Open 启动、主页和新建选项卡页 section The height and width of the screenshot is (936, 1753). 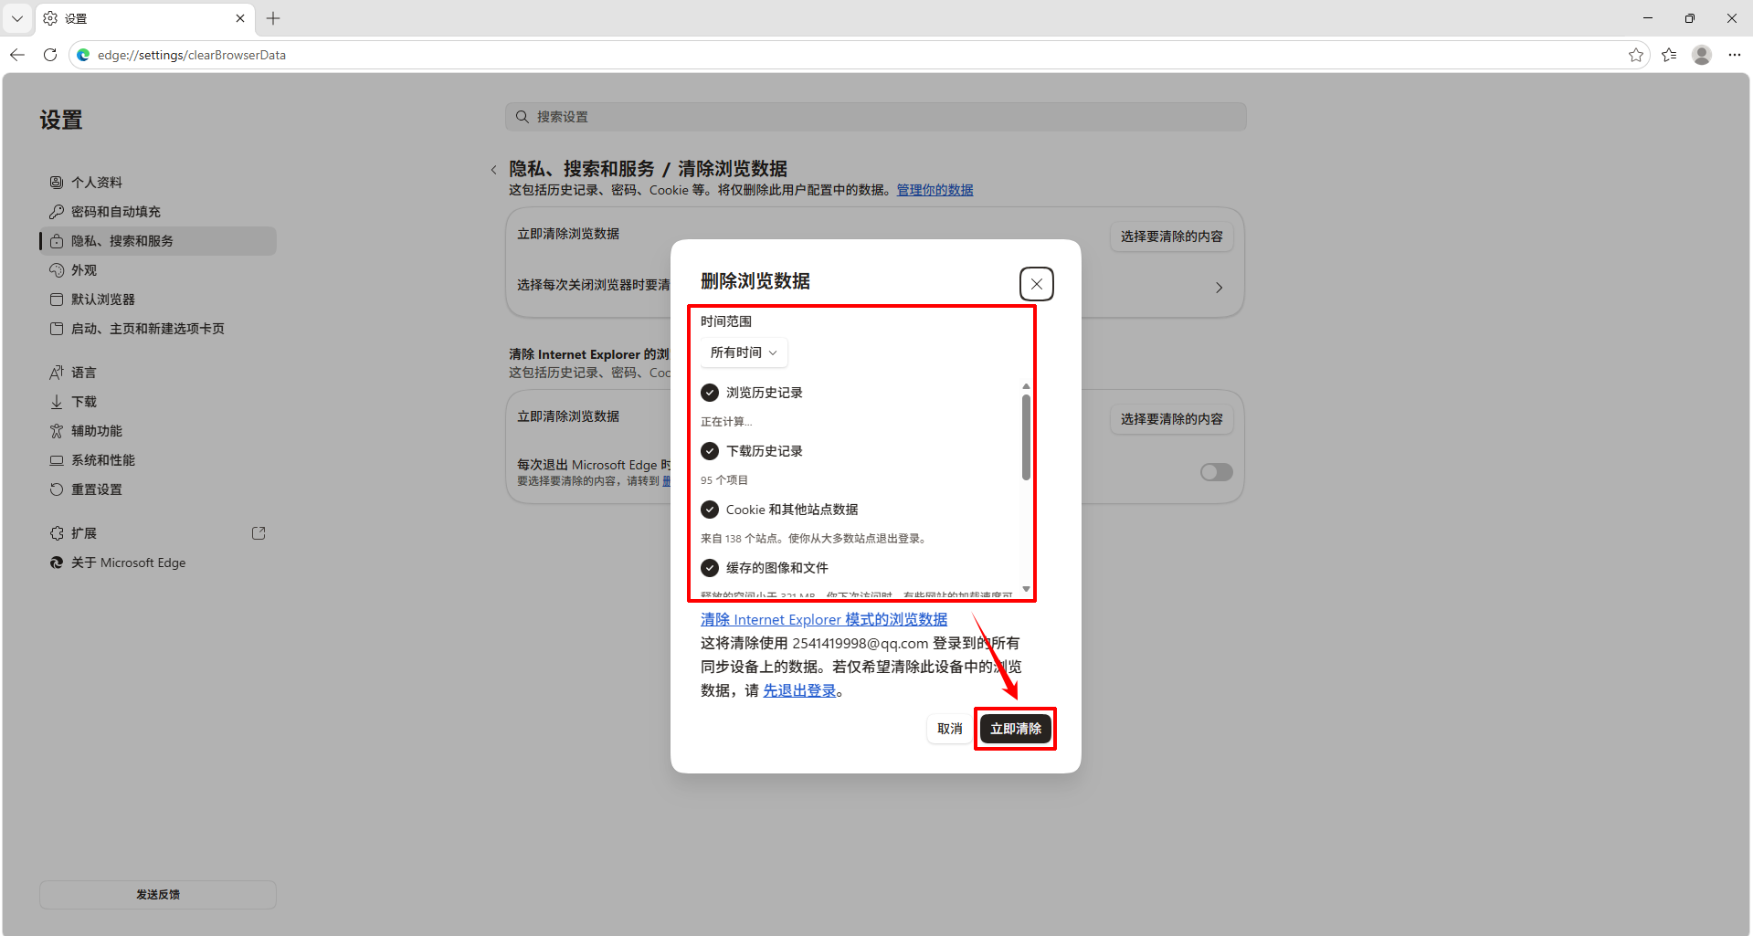point(157,329)
